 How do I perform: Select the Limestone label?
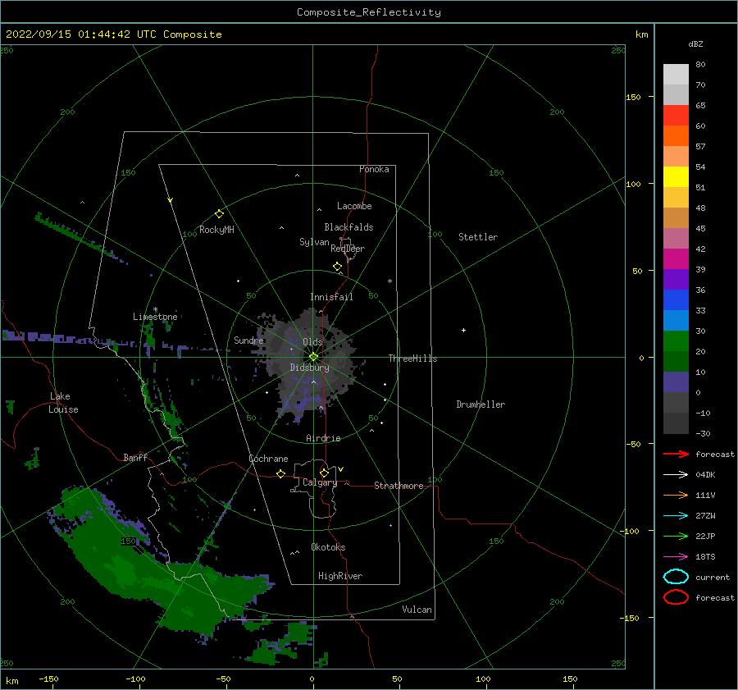pos(155,317)
